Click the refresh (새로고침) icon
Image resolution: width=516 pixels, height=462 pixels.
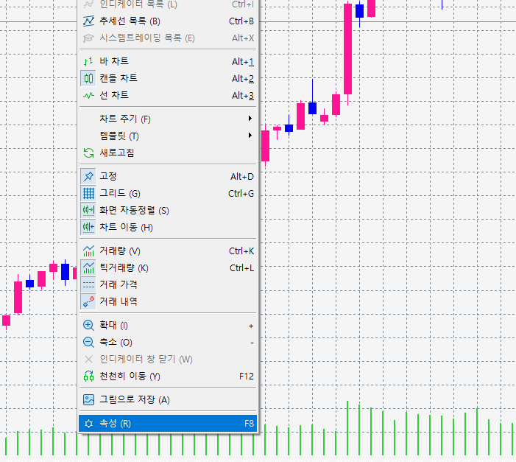click(88, 153)
